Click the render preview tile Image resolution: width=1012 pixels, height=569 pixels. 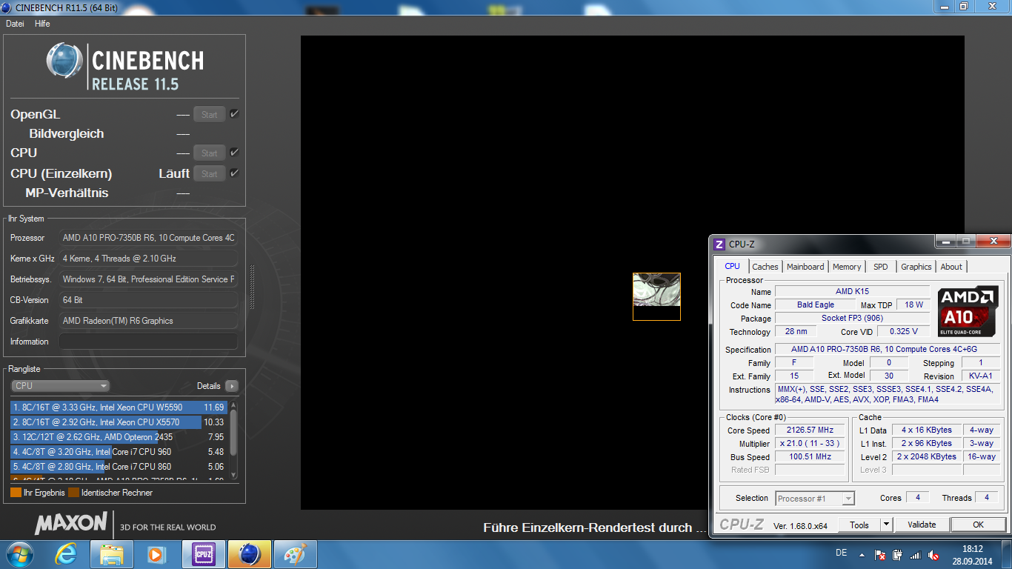[x=656, y=296]
